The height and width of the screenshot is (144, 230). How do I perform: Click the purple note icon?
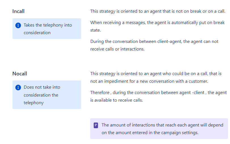(x=96, y=125)
